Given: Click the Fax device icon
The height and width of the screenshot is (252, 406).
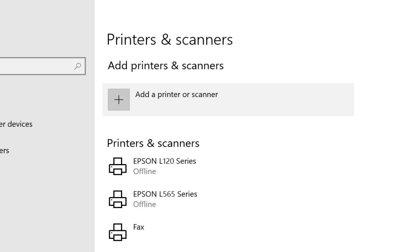Looking at the screenshot, I should click(117, 232).
